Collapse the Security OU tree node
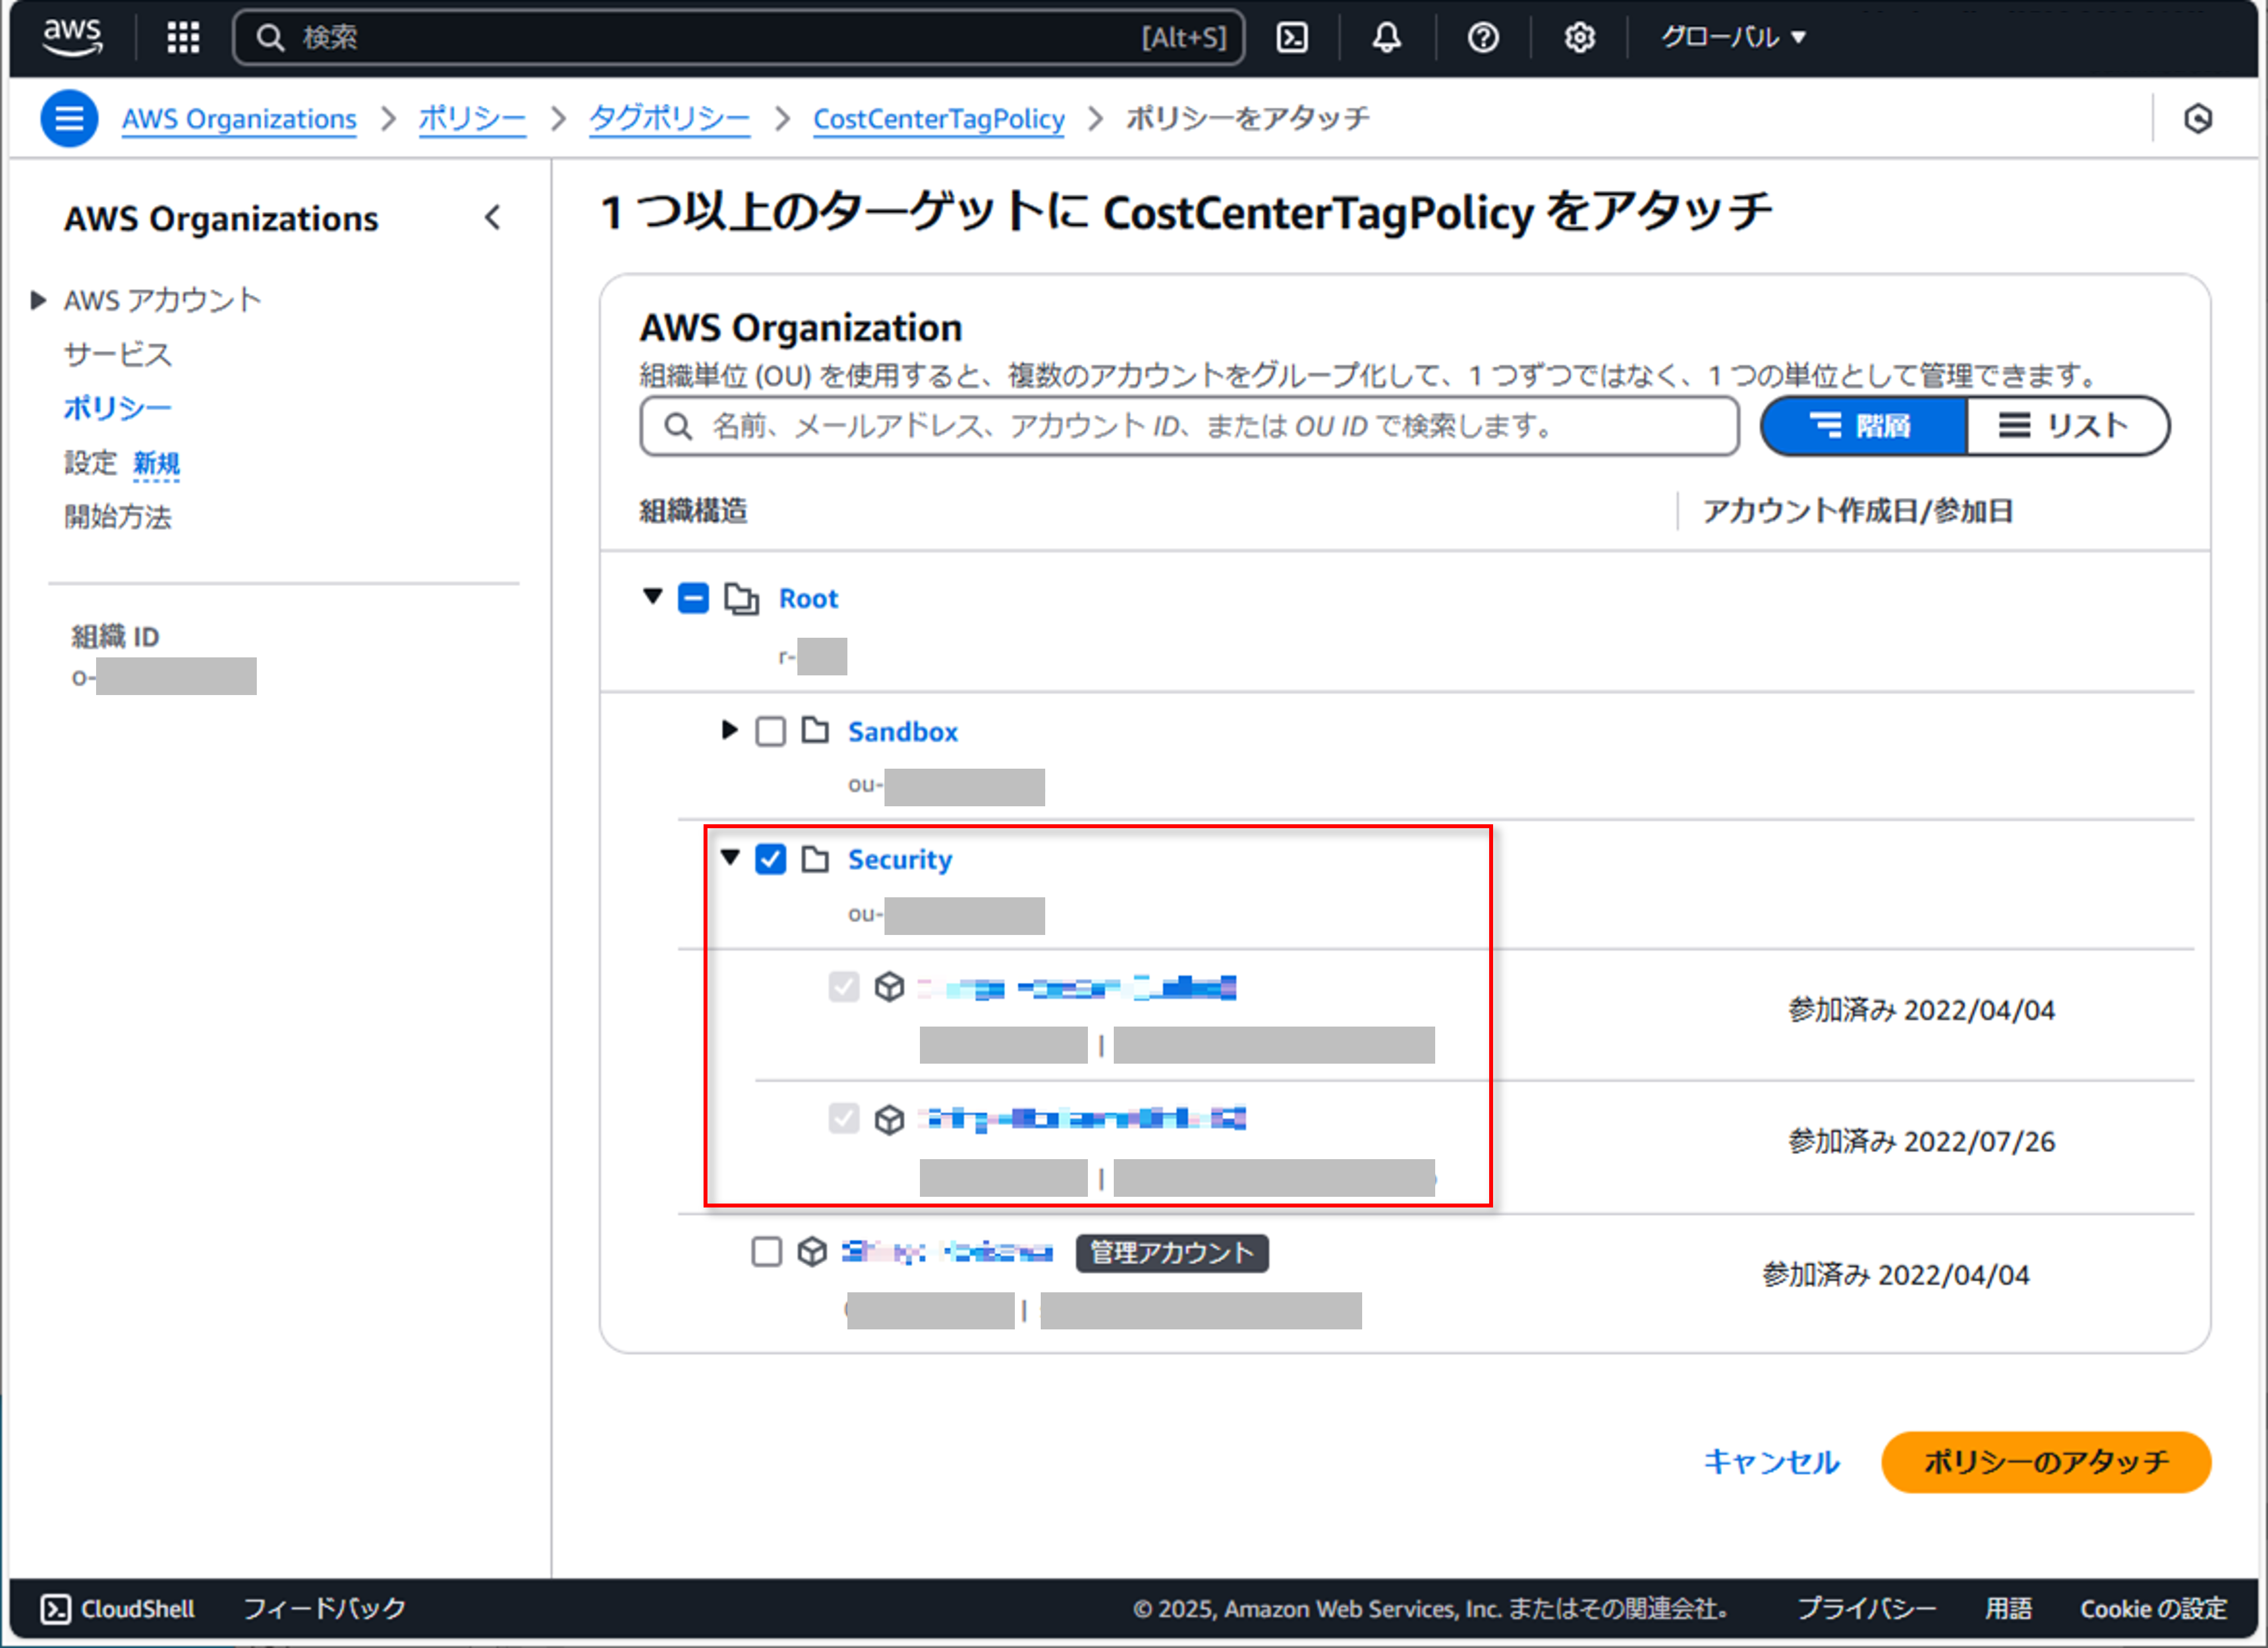This screenshot has height=1648, width=2268. (x=730, y=857)
